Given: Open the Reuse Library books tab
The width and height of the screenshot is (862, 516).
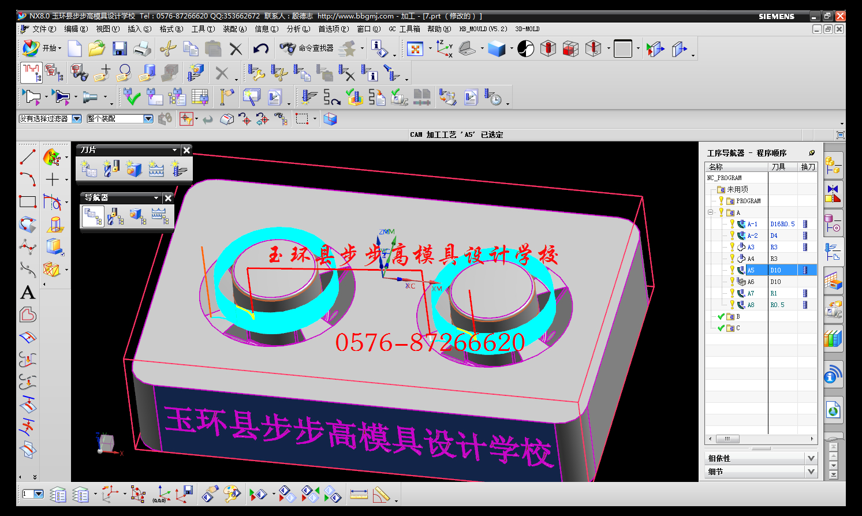Looking at the screenshot, I should click(833, 338).
